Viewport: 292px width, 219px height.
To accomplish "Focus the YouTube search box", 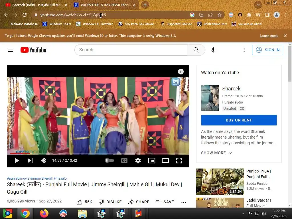I will 131,50.
